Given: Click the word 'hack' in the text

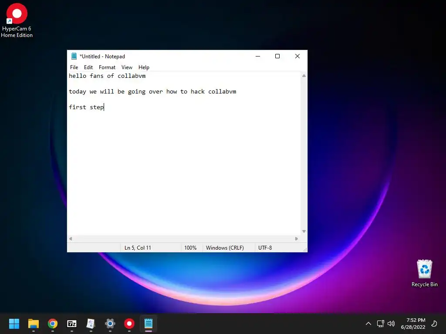Looking at the screenshot, I should pyautogui.click(x=198, y=91).
